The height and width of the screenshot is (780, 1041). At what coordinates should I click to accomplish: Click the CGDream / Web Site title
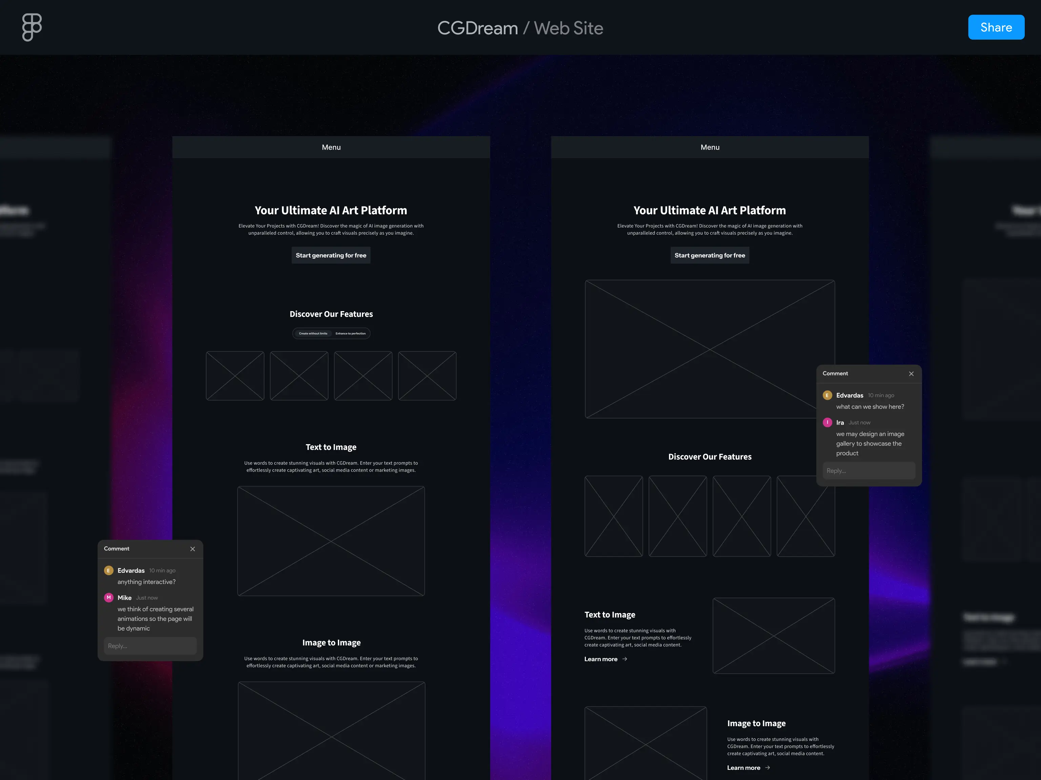point(520,28)
